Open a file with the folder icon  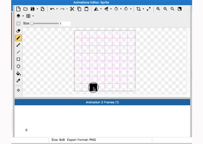25,9
